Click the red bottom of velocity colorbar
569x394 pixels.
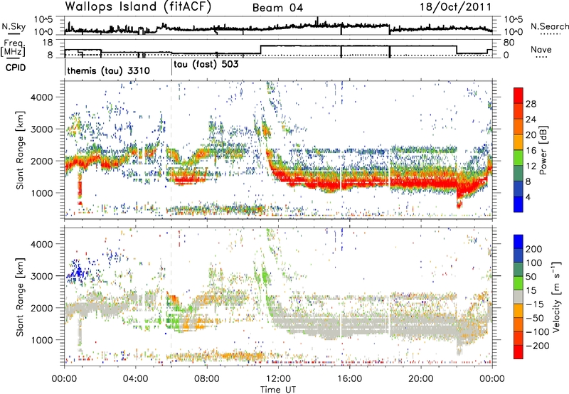[x=519, y=352]
